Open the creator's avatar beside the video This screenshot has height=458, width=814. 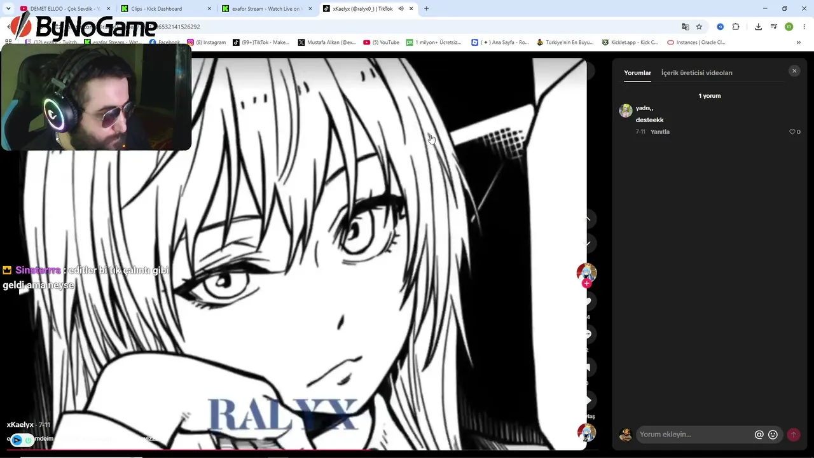[586, 272]
